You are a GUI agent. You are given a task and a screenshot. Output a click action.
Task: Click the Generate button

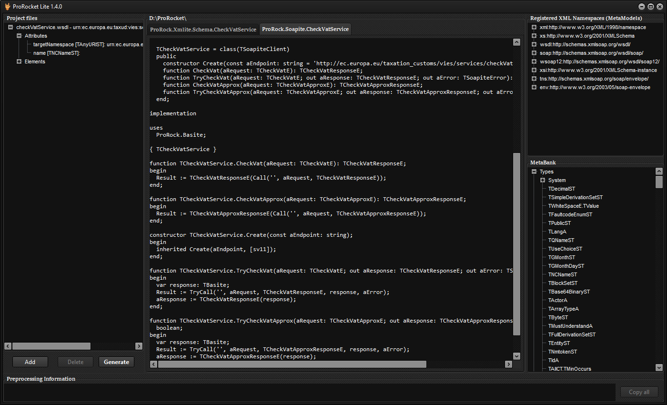116,362
